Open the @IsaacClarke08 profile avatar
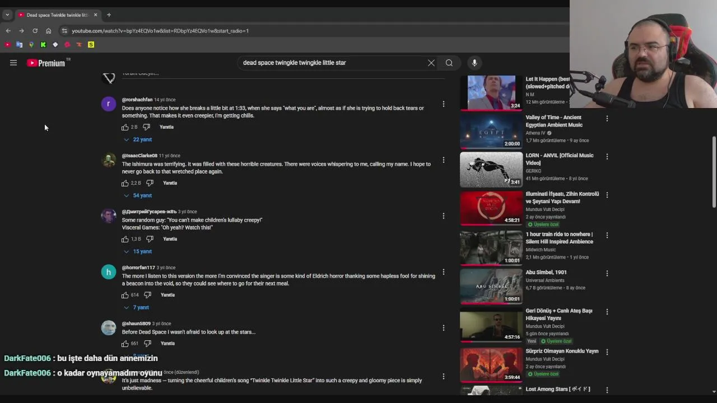Viewport: 717px width, 403px height. (109, 160)
